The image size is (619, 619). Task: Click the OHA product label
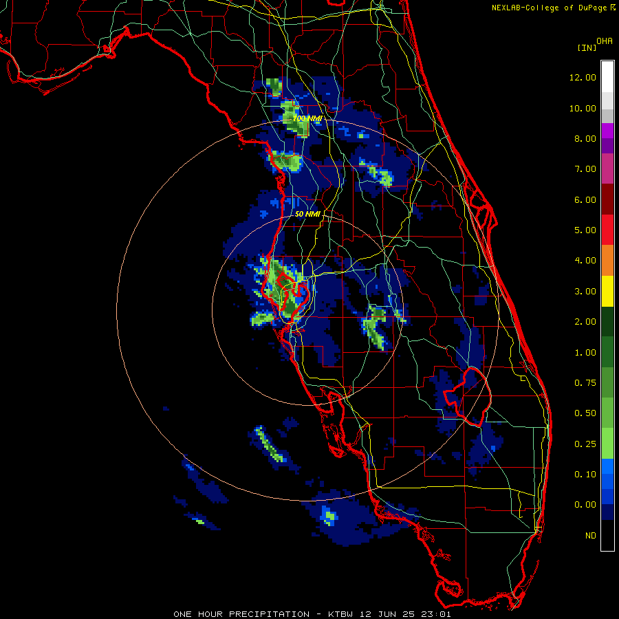point(605,41)
